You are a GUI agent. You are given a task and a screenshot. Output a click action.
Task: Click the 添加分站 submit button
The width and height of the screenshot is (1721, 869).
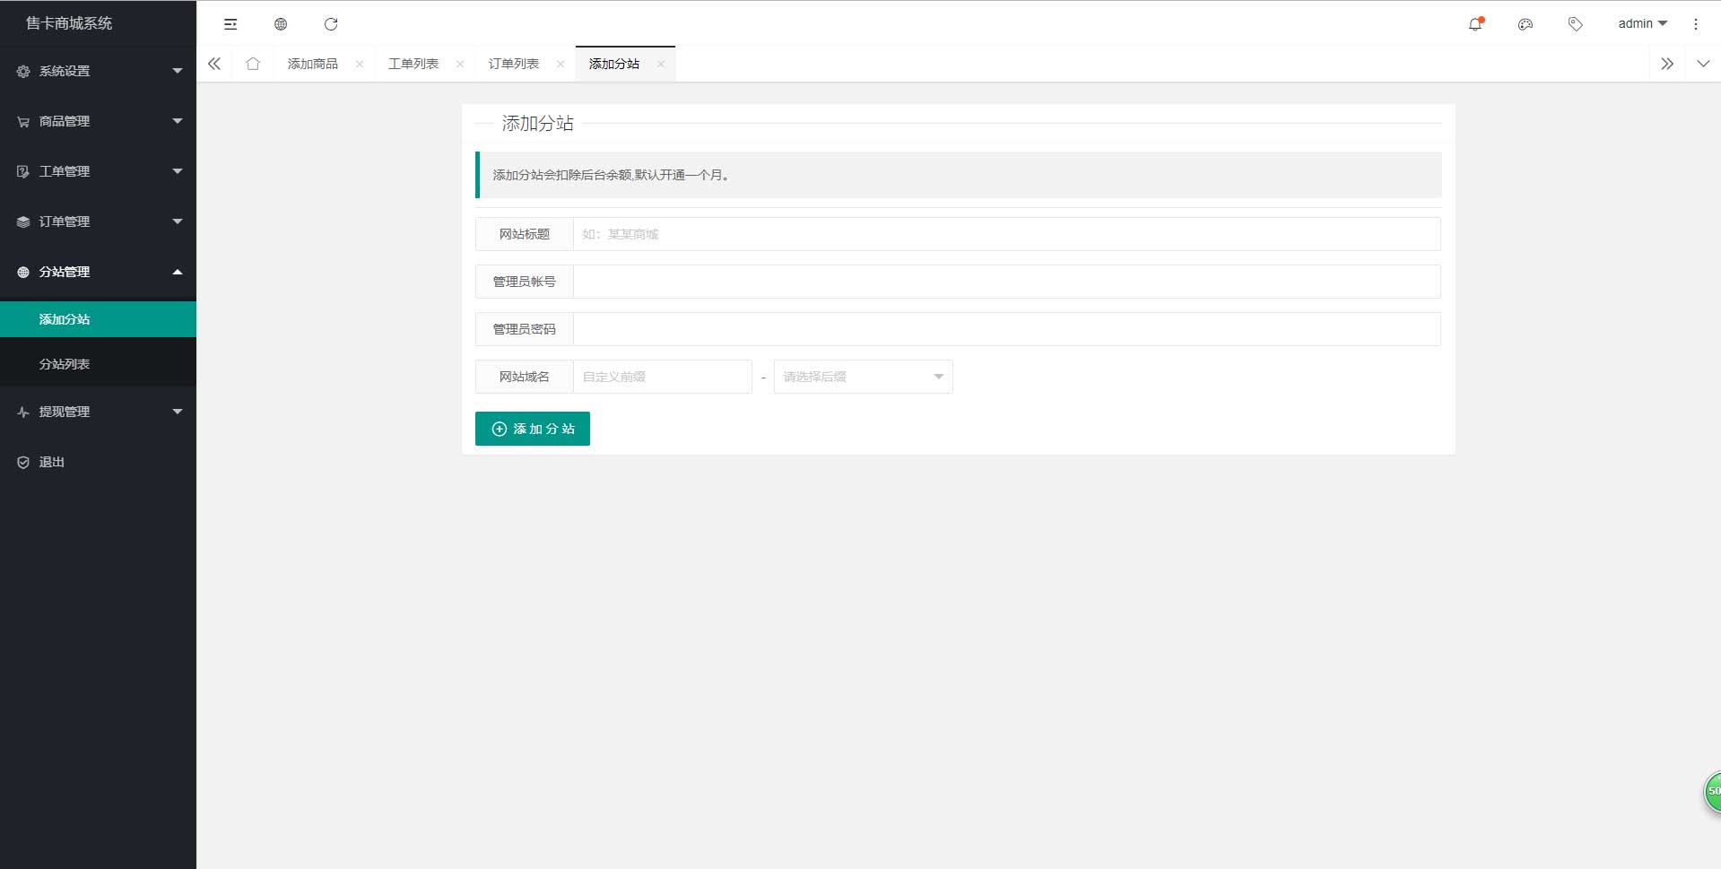[532, 429]
